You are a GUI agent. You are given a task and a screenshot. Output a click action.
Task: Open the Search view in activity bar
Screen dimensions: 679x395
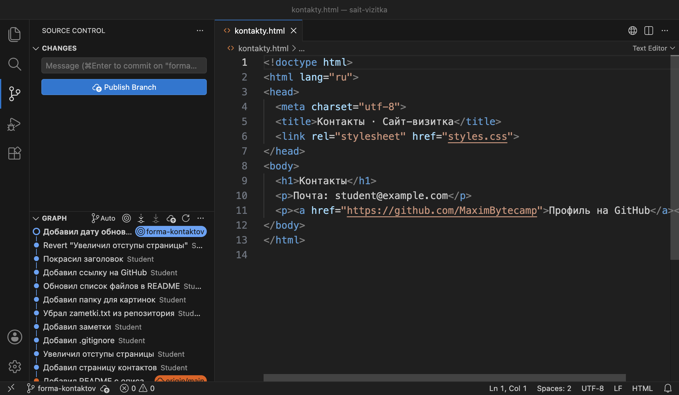[15, 64]
